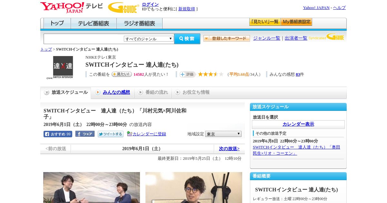This screenshot has height=203, width=387.
Task: Click the Twitter ツイートする button
Action: [111, 134]
